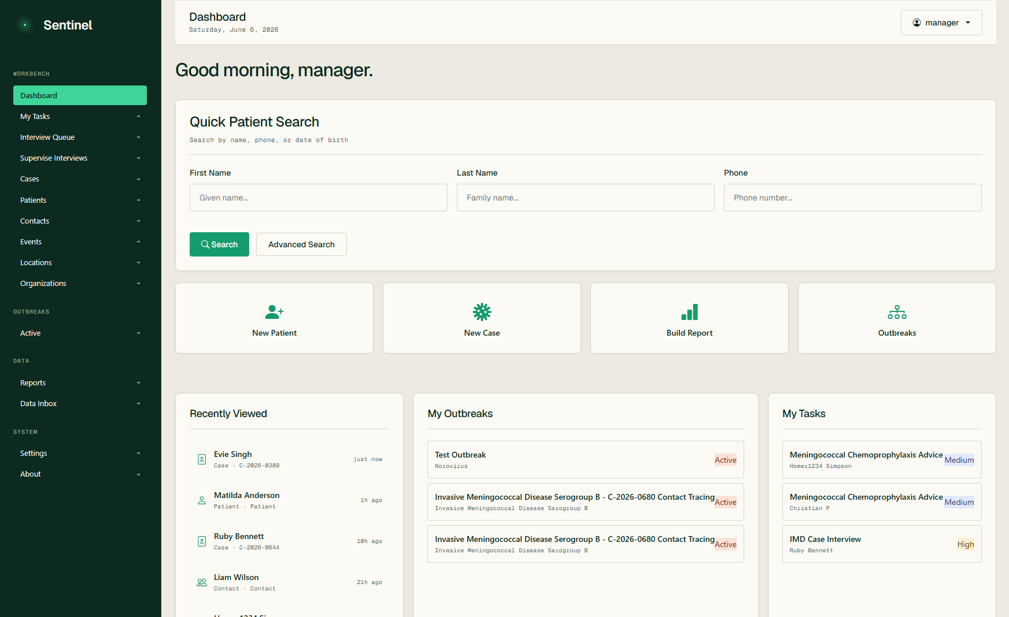This screenshot has height=617, width=1009.
Task: Click the arrow icon next to Supervise Interviews
Action: [138, 158]
